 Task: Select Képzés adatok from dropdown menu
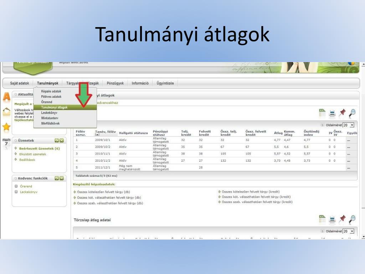tap(51, 91)
